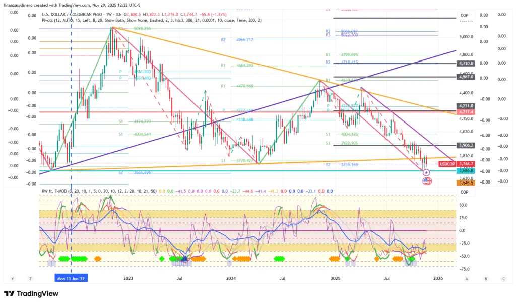
Task: Click the purple lightning event icon
Action: 426,172
